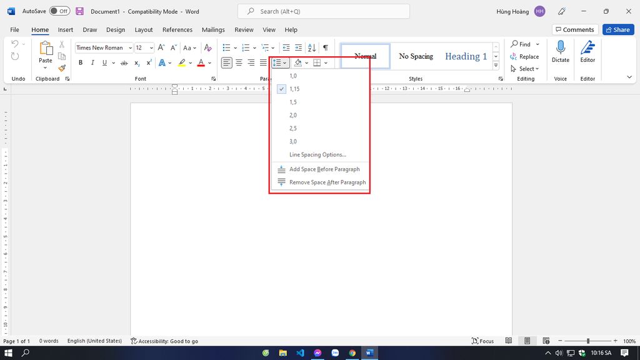The image size is (640, 360).
Task: Open File Explorer from taskbar
Action: tap(282, 352)
